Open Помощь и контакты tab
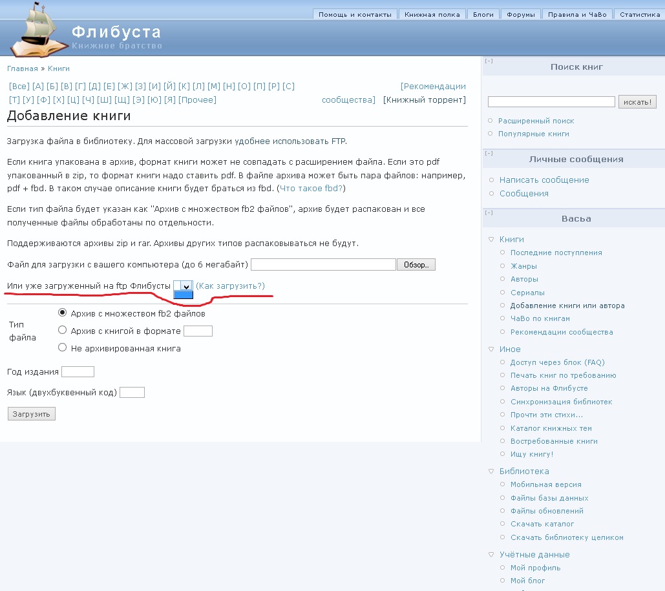This screenshot has width=665, height=591. tap(355, 14)
